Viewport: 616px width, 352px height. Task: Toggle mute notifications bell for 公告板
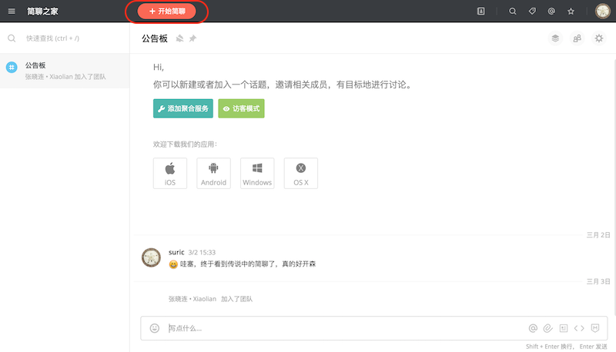(179, 38)
